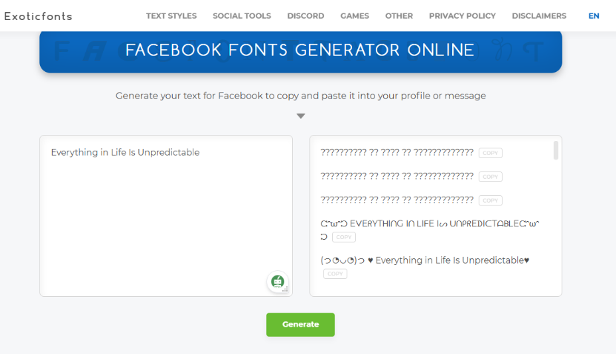Select the uppercase EVERYTHING IN LIFE styled text
Image resolution: width=616 pixels, height=354 pixels.
click(430, 229)
